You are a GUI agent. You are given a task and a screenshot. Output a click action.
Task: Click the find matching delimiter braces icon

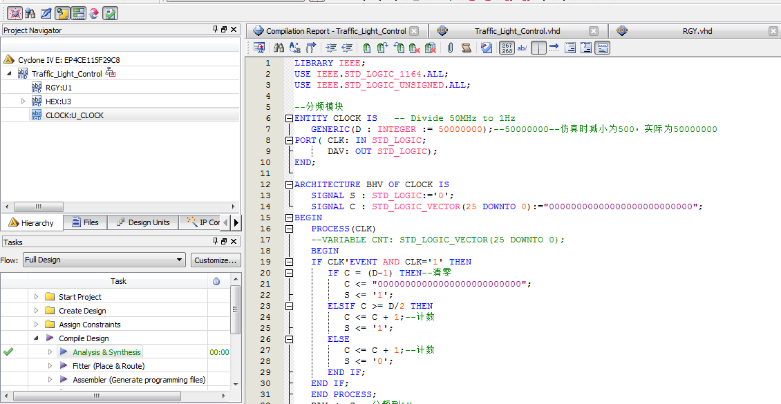(311, 48)
